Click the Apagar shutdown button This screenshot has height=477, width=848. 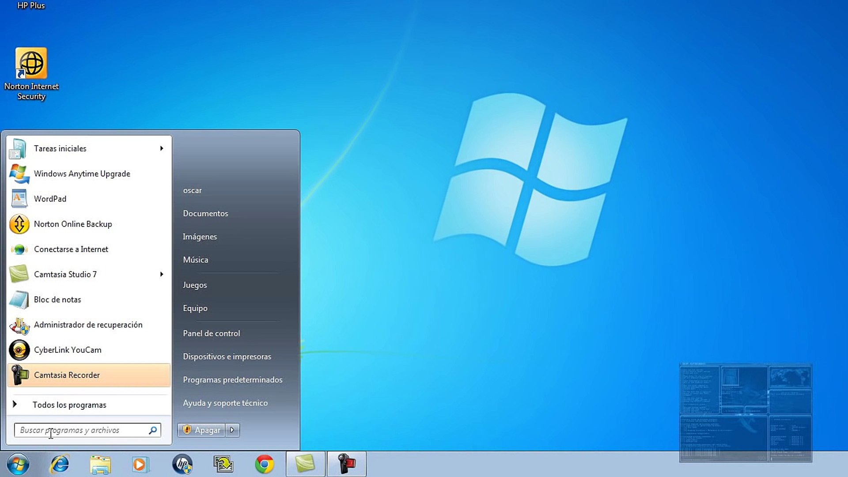click(x=201, y=430)
